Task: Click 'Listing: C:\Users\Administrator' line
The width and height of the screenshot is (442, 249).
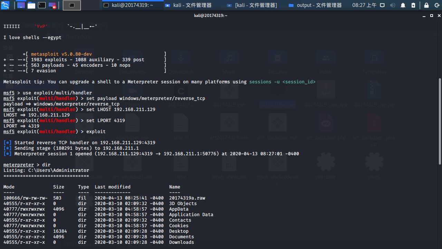Action: [46, 170]
